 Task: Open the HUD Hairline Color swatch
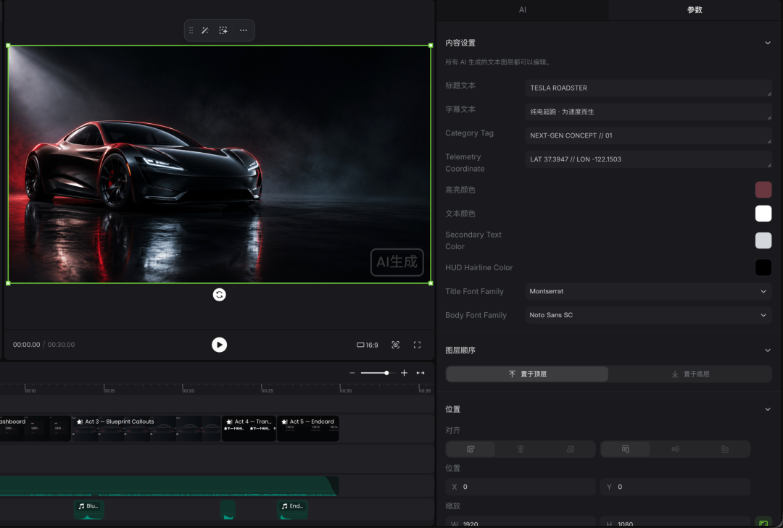763,267
